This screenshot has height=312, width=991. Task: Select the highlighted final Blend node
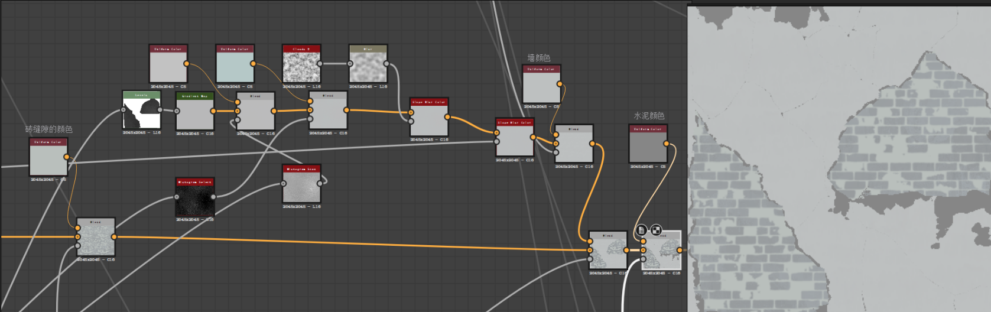coord(661,251)
